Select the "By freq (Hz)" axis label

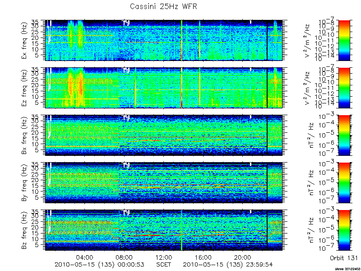pos(25,183)
